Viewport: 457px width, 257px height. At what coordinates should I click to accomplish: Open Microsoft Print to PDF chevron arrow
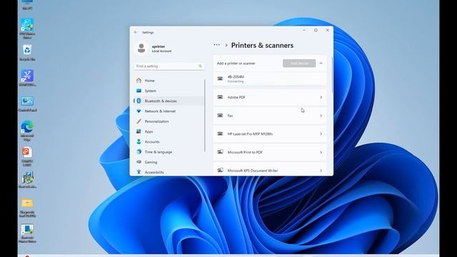click(x=321, y=152)
